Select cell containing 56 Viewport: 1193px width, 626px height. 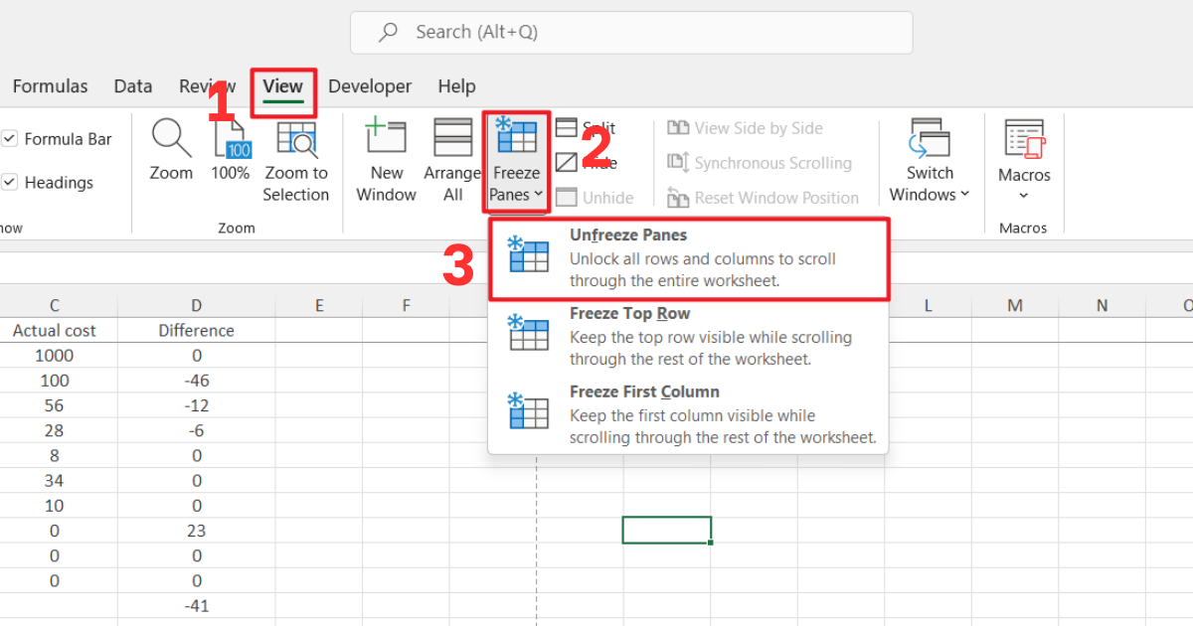[55, 405]
